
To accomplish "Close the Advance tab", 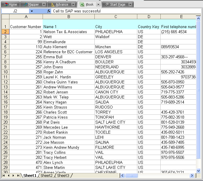I will point(73,4).
